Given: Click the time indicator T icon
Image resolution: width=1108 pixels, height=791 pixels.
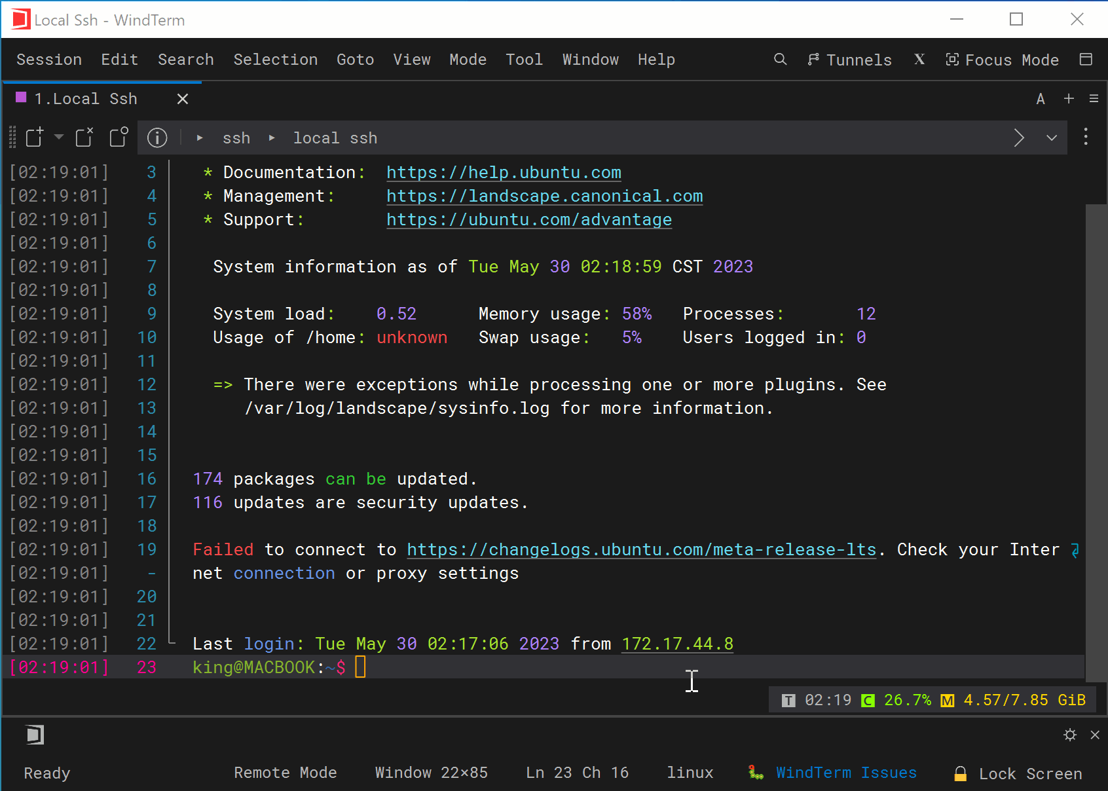Looking at the screenshot, I should [788, 701].
